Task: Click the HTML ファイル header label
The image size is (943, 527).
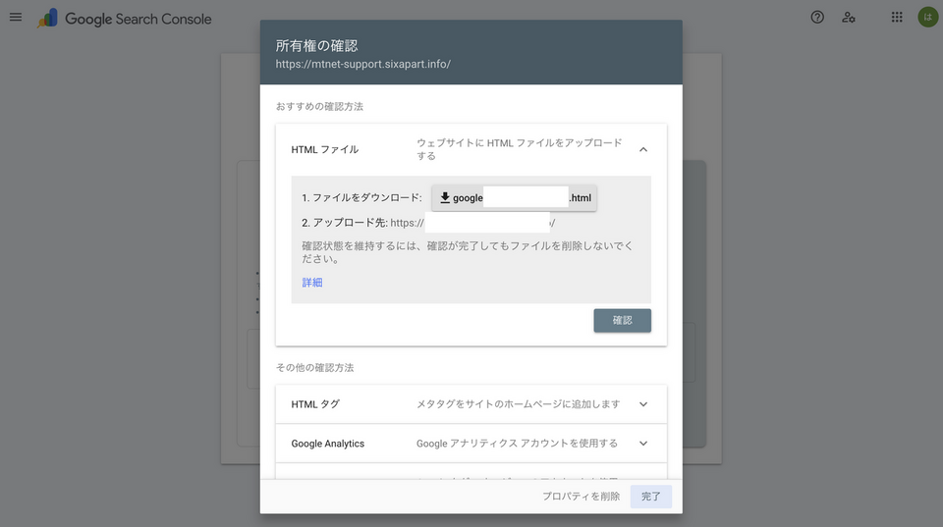Action: click(x=325, y=149)
